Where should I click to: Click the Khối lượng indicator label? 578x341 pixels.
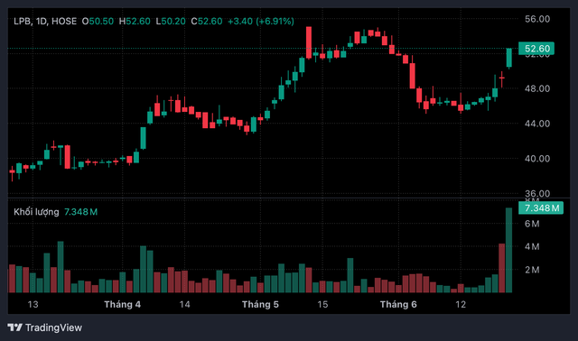[36, 212]
